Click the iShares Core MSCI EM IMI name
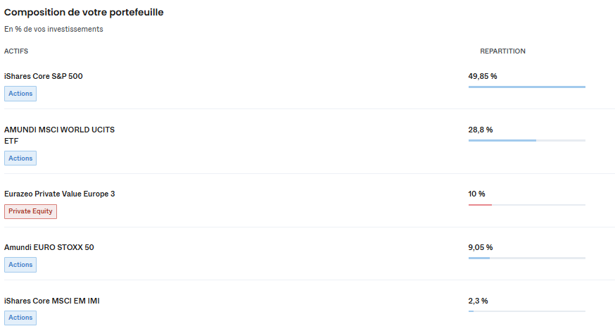Viewport: 615px width, 331px height. click(x=52, y=301)
